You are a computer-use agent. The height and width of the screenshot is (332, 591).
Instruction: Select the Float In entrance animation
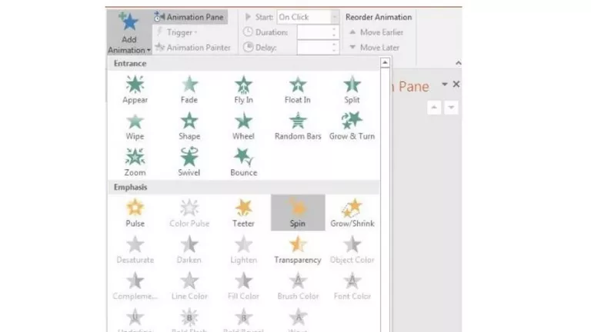click(x=298, y=89)
